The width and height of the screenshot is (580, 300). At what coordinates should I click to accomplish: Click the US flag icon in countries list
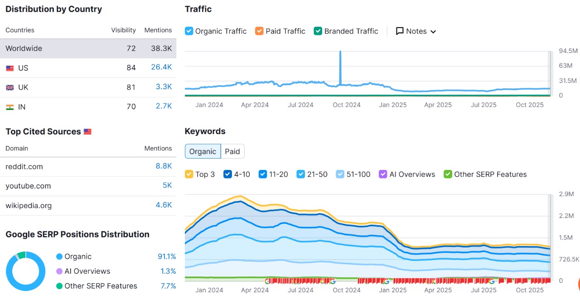click(10, 68)
